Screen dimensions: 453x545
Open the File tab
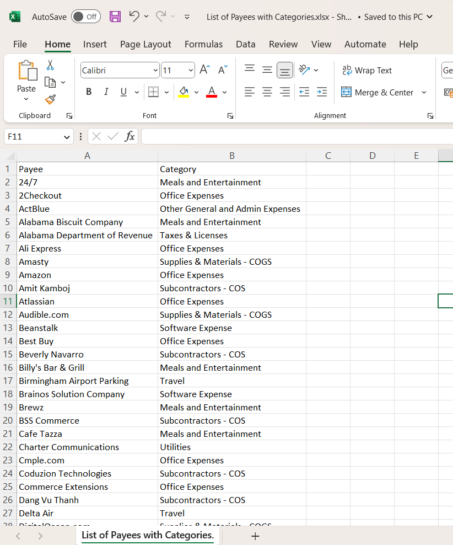20,44
